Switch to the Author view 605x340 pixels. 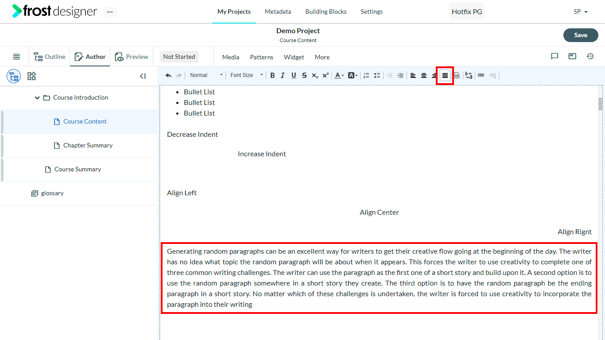(90, 57)
